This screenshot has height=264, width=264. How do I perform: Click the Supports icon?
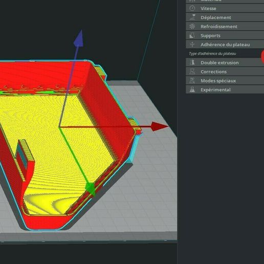coord(192,35)
